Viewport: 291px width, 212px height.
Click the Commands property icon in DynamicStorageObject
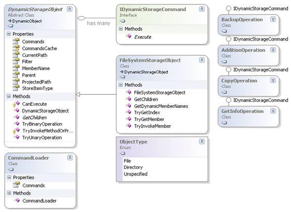click(16, 41)
